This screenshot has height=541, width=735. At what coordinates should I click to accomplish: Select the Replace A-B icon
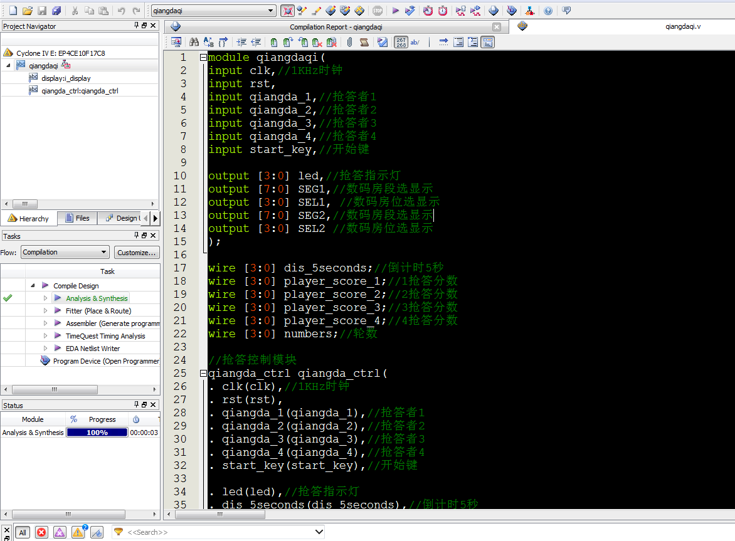click(x=207, y=41)
